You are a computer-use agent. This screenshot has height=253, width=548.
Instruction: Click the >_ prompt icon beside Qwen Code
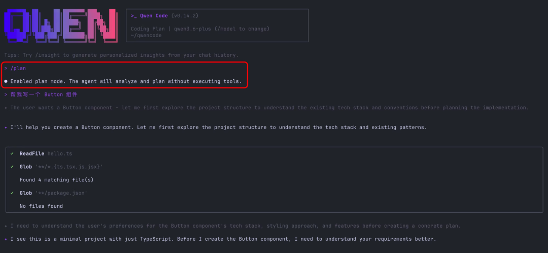134,16
